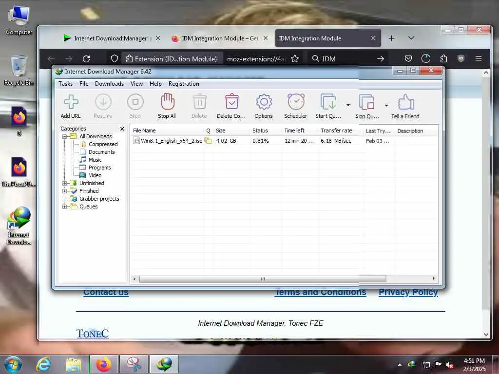Click the Start Queue icon
This screenshot has width=499, height=374.
[328, 102]
